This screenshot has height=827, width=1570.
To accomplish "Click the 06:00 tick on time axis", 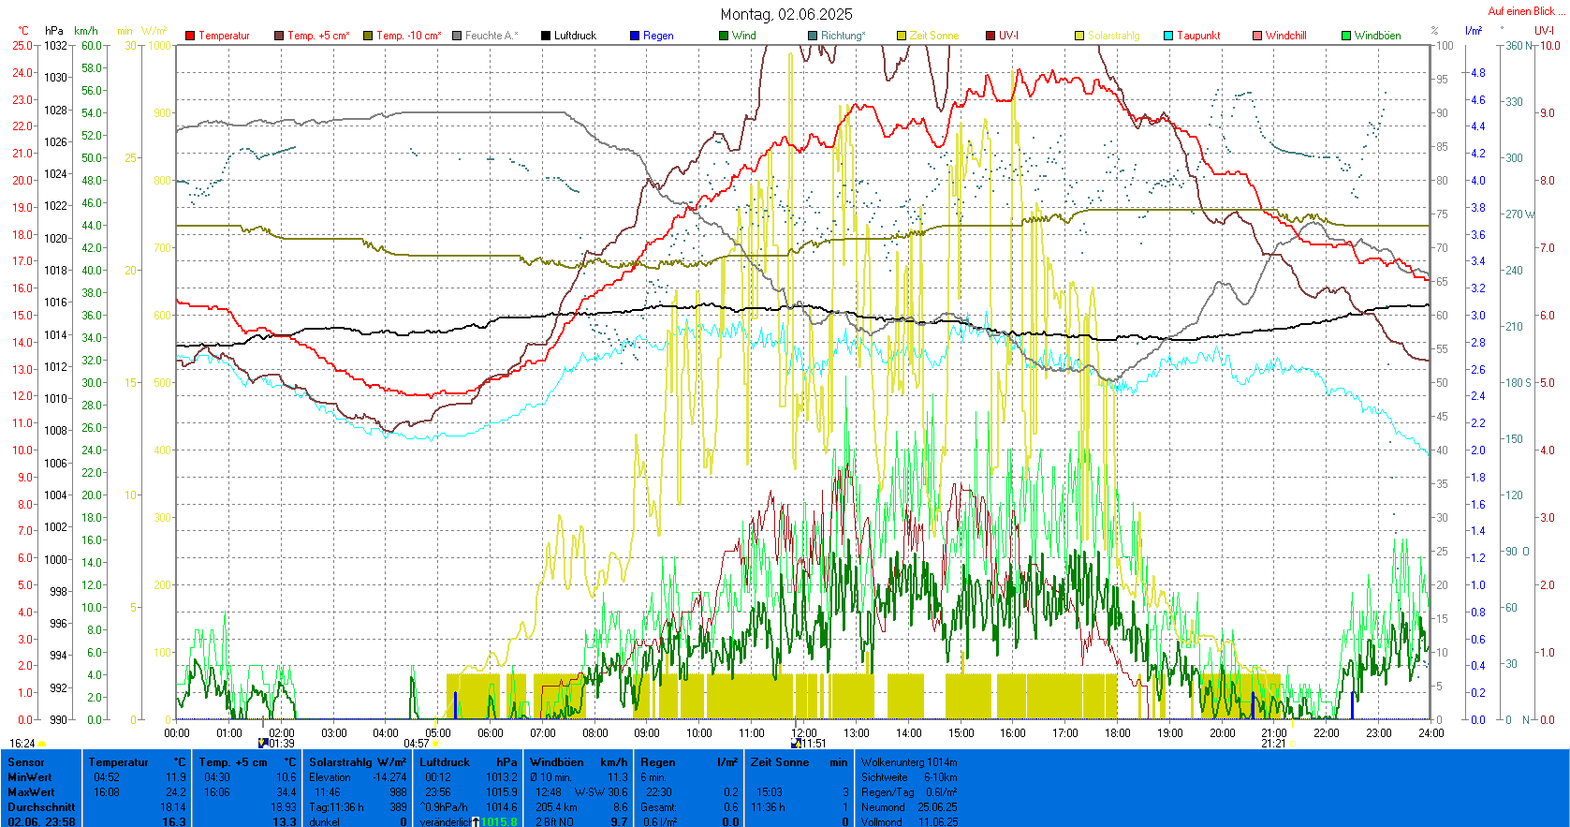I will (491, 733).
